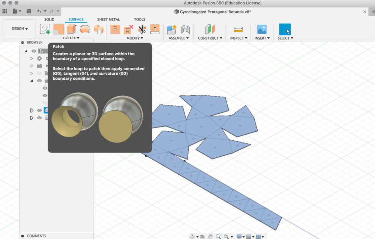Open the Create Sketch tool

(x=45, y=29)
